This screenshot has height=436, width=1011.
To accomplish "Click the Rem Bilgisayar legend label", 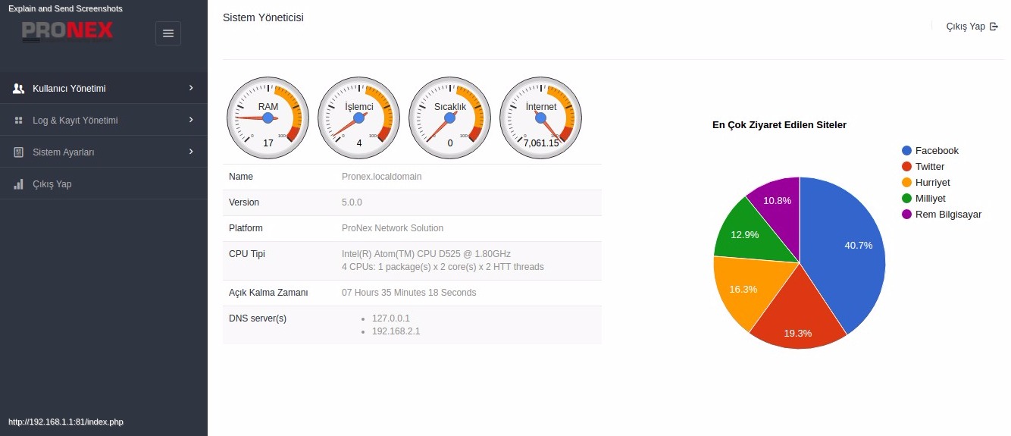I will click(948, 215).
